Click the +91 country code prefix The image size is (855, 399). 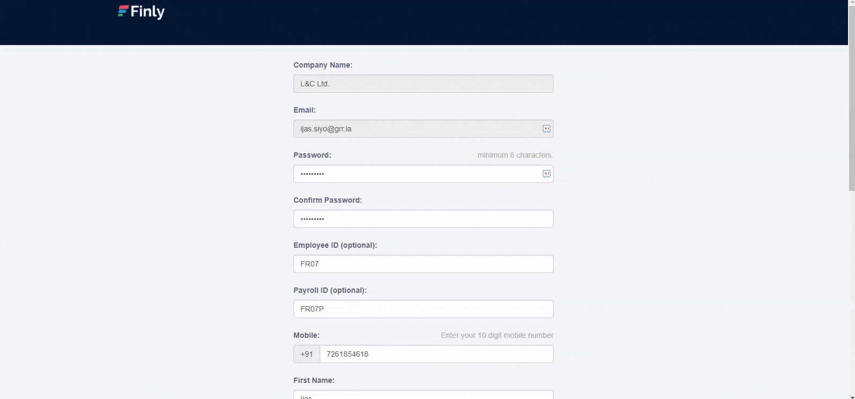coord(307,354)
